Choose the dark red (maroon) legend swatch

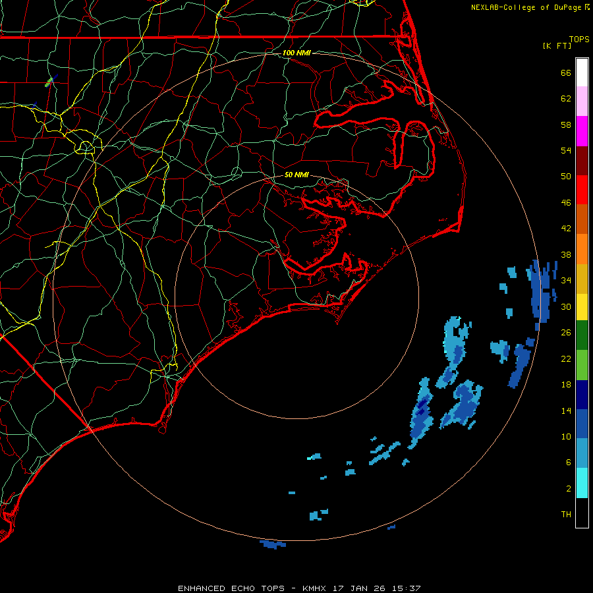[x=582, y=160]
